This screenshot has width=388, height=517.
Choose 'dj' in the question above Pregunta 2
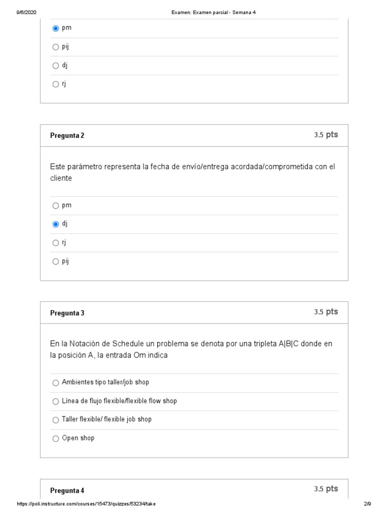coord(56,66)
